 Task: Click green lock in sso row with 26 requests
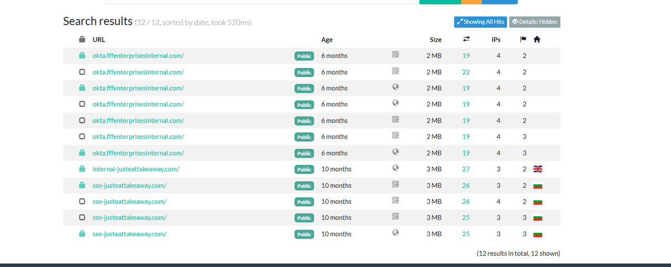point(82,185)
